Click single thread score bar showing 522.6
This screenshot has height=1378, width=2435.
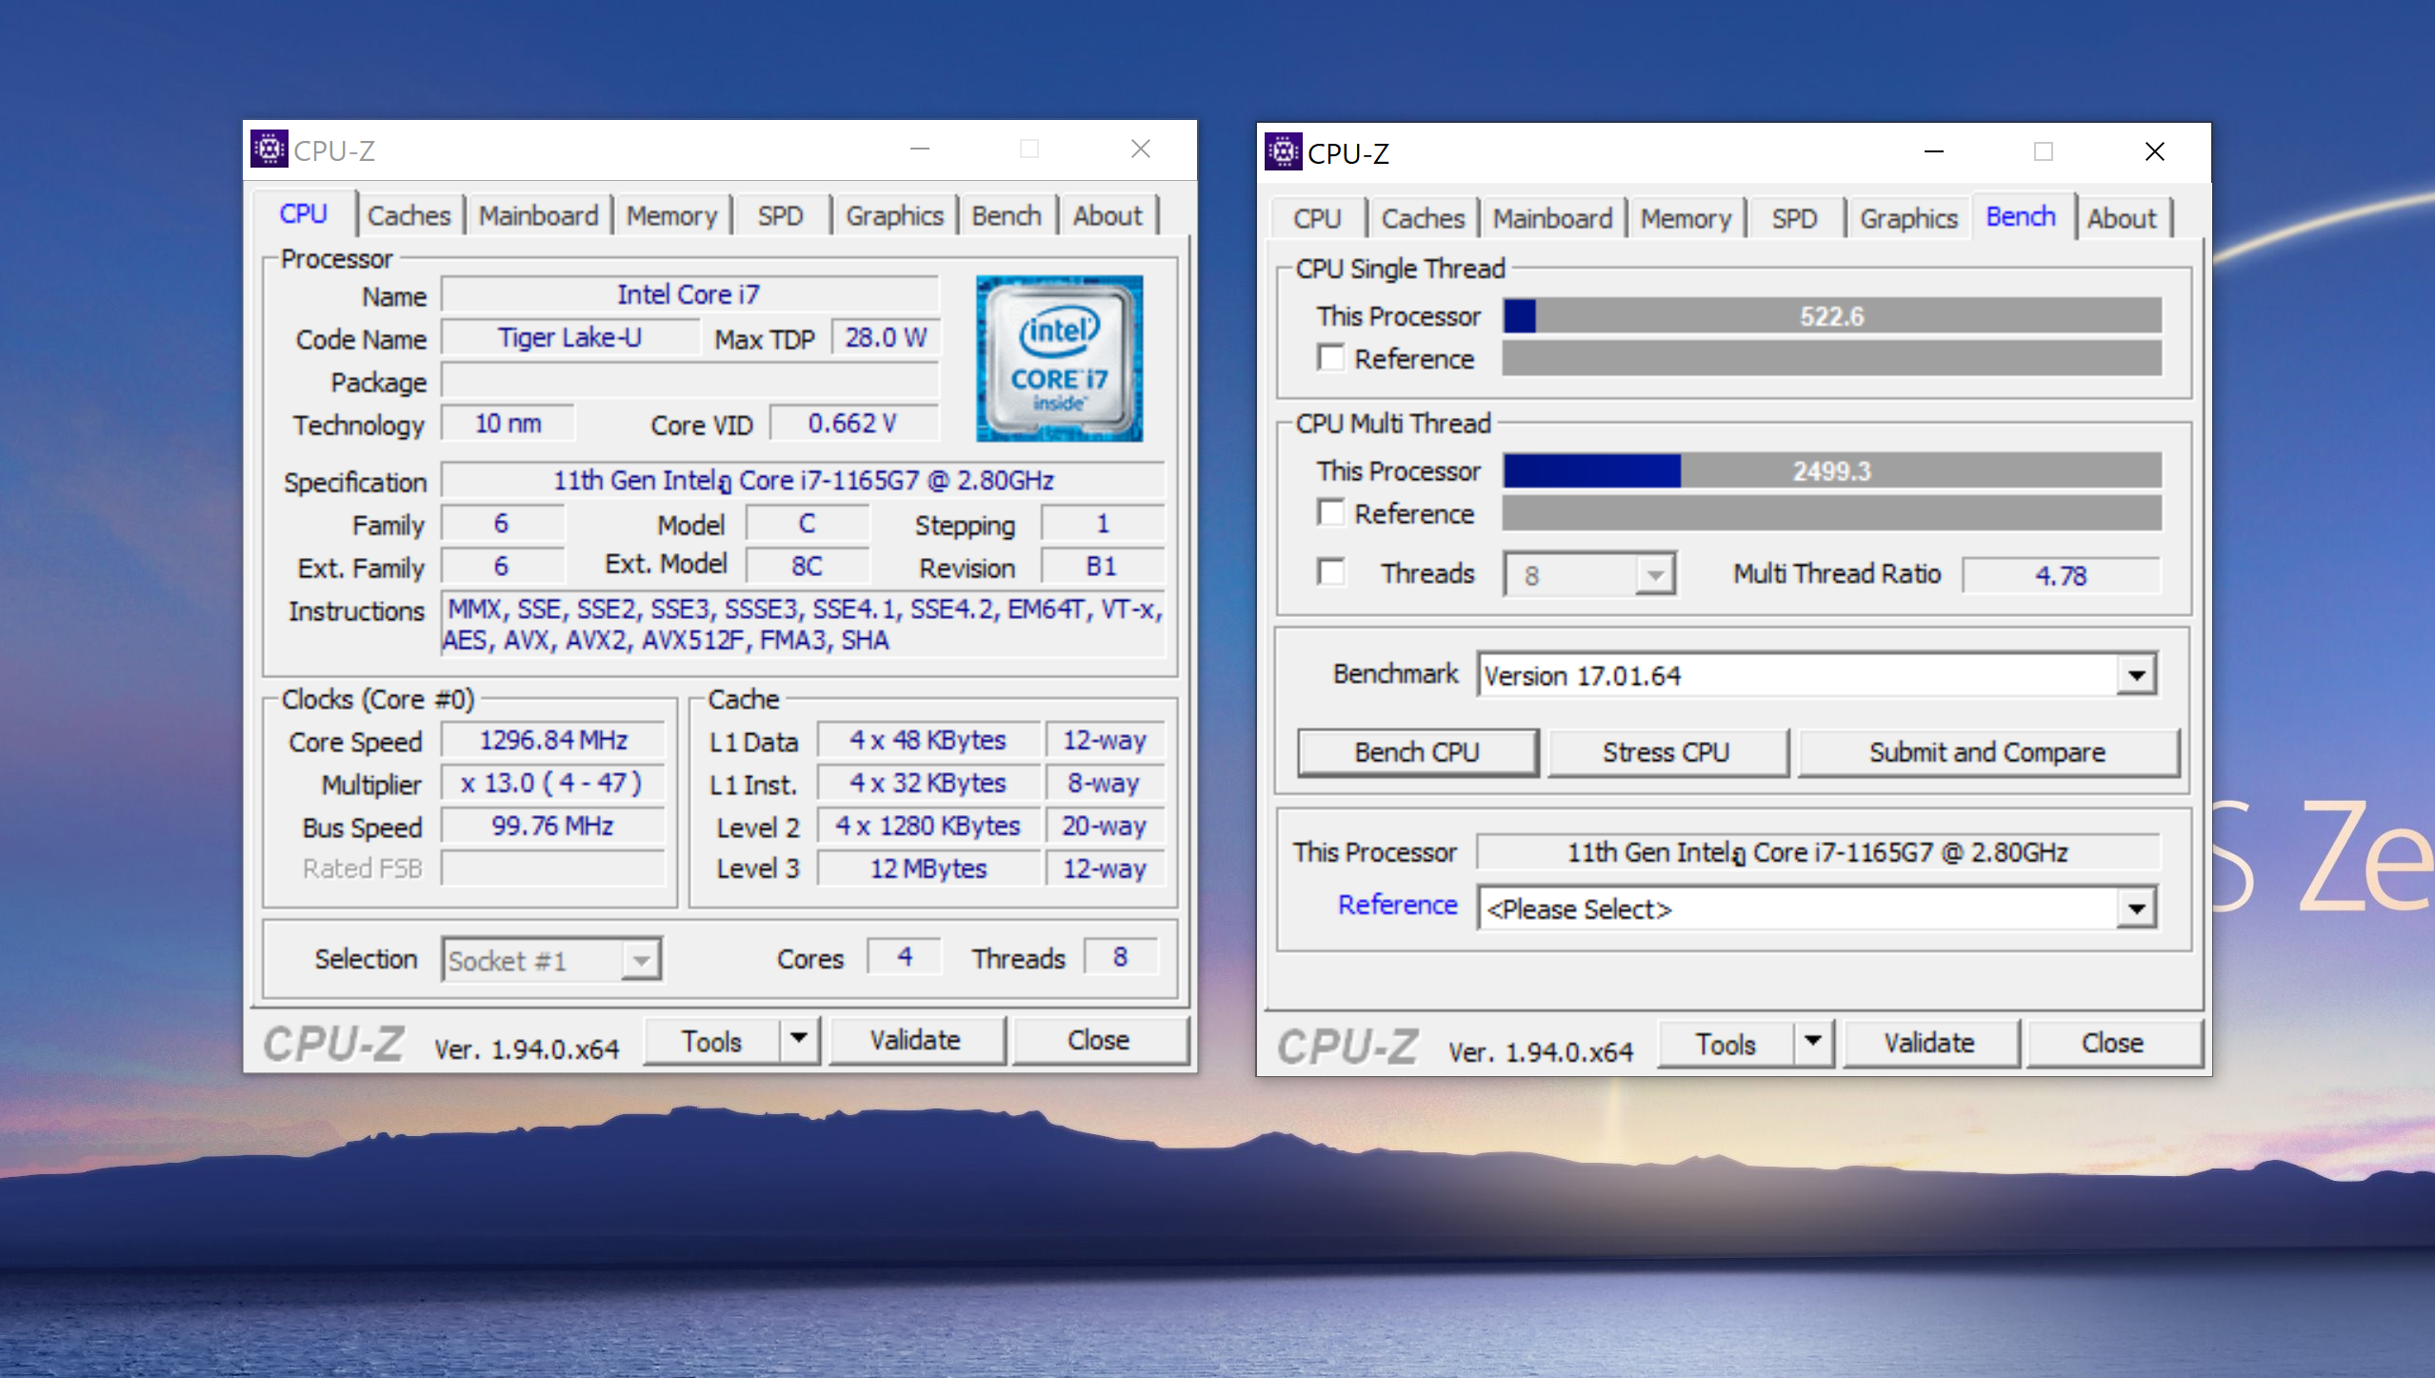click(1832, 316)
